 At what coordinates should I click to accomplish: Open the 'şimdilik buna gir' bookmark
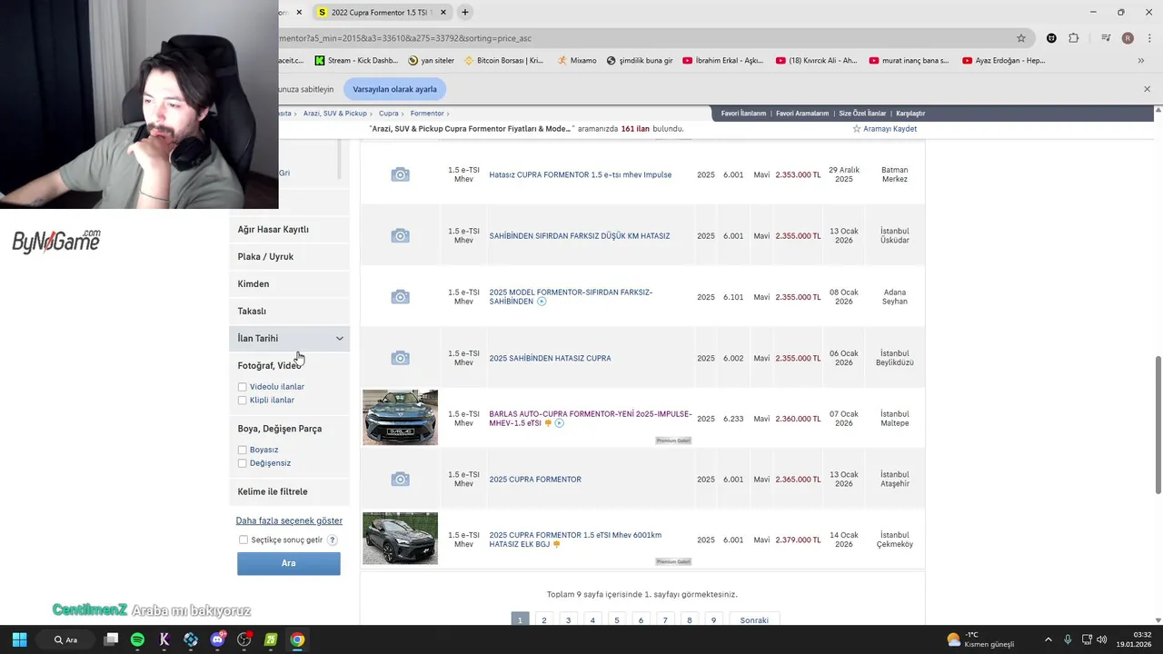(x=640, y=61)
